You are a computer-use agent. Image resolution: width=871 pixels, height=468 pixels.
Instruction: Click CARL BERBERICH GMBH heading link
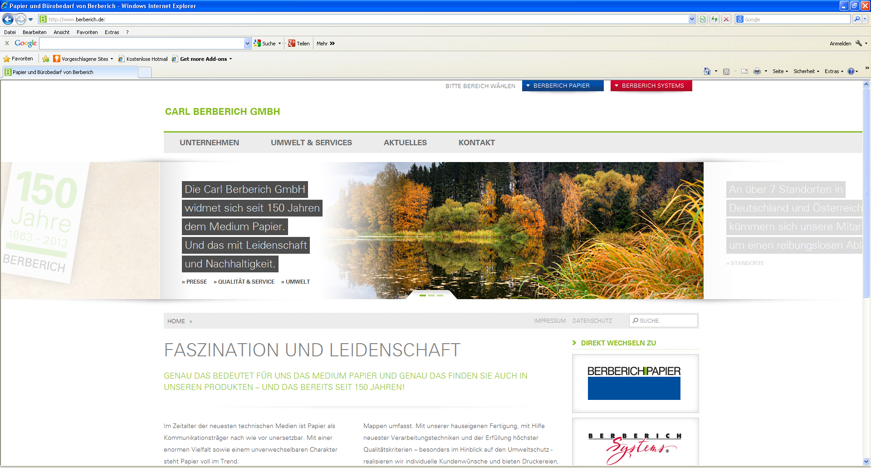(x=222, y=112)
